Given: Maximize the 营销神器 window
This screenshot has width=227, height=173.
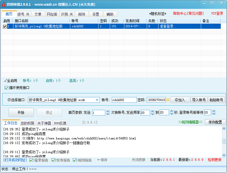Looking at the screenshot, I should coord(212,3).
